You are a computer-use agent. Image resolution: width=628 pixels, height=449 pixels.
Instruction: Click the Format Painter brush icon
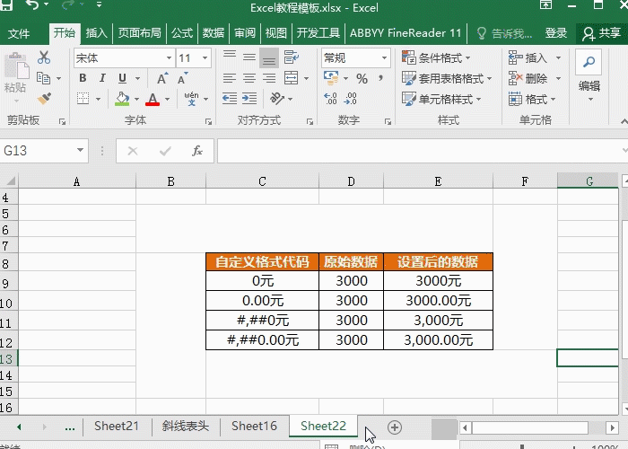pos(44,99)
